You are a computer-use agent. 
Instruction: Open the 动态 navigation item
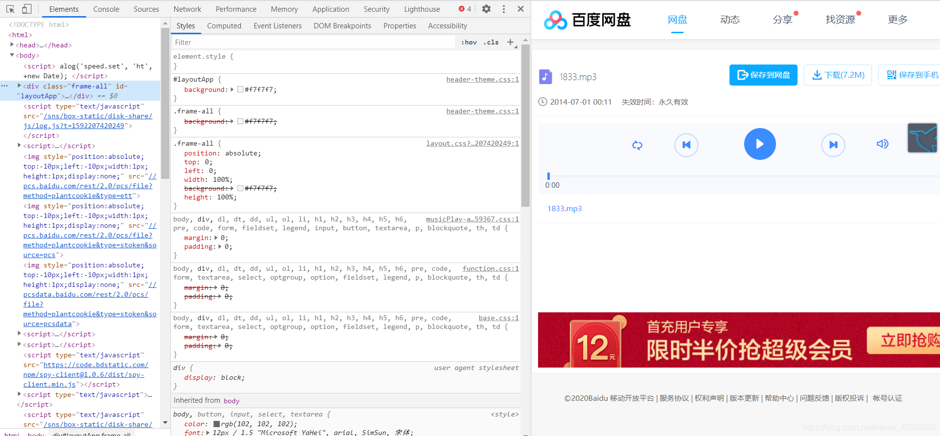[x=730, y=20]
